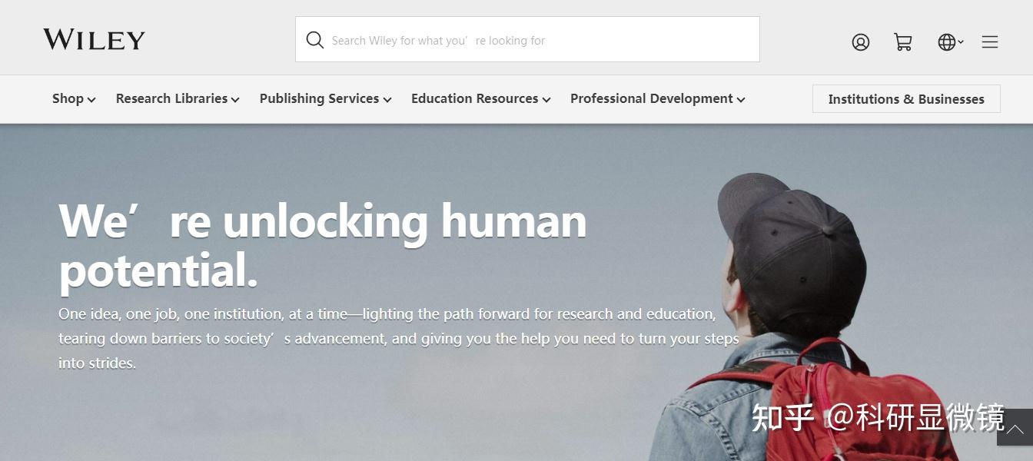Click the back-to-top arrow button
Image resolution: width=1033 pixels, height=461 pixels.
(x=1015, y=427)
